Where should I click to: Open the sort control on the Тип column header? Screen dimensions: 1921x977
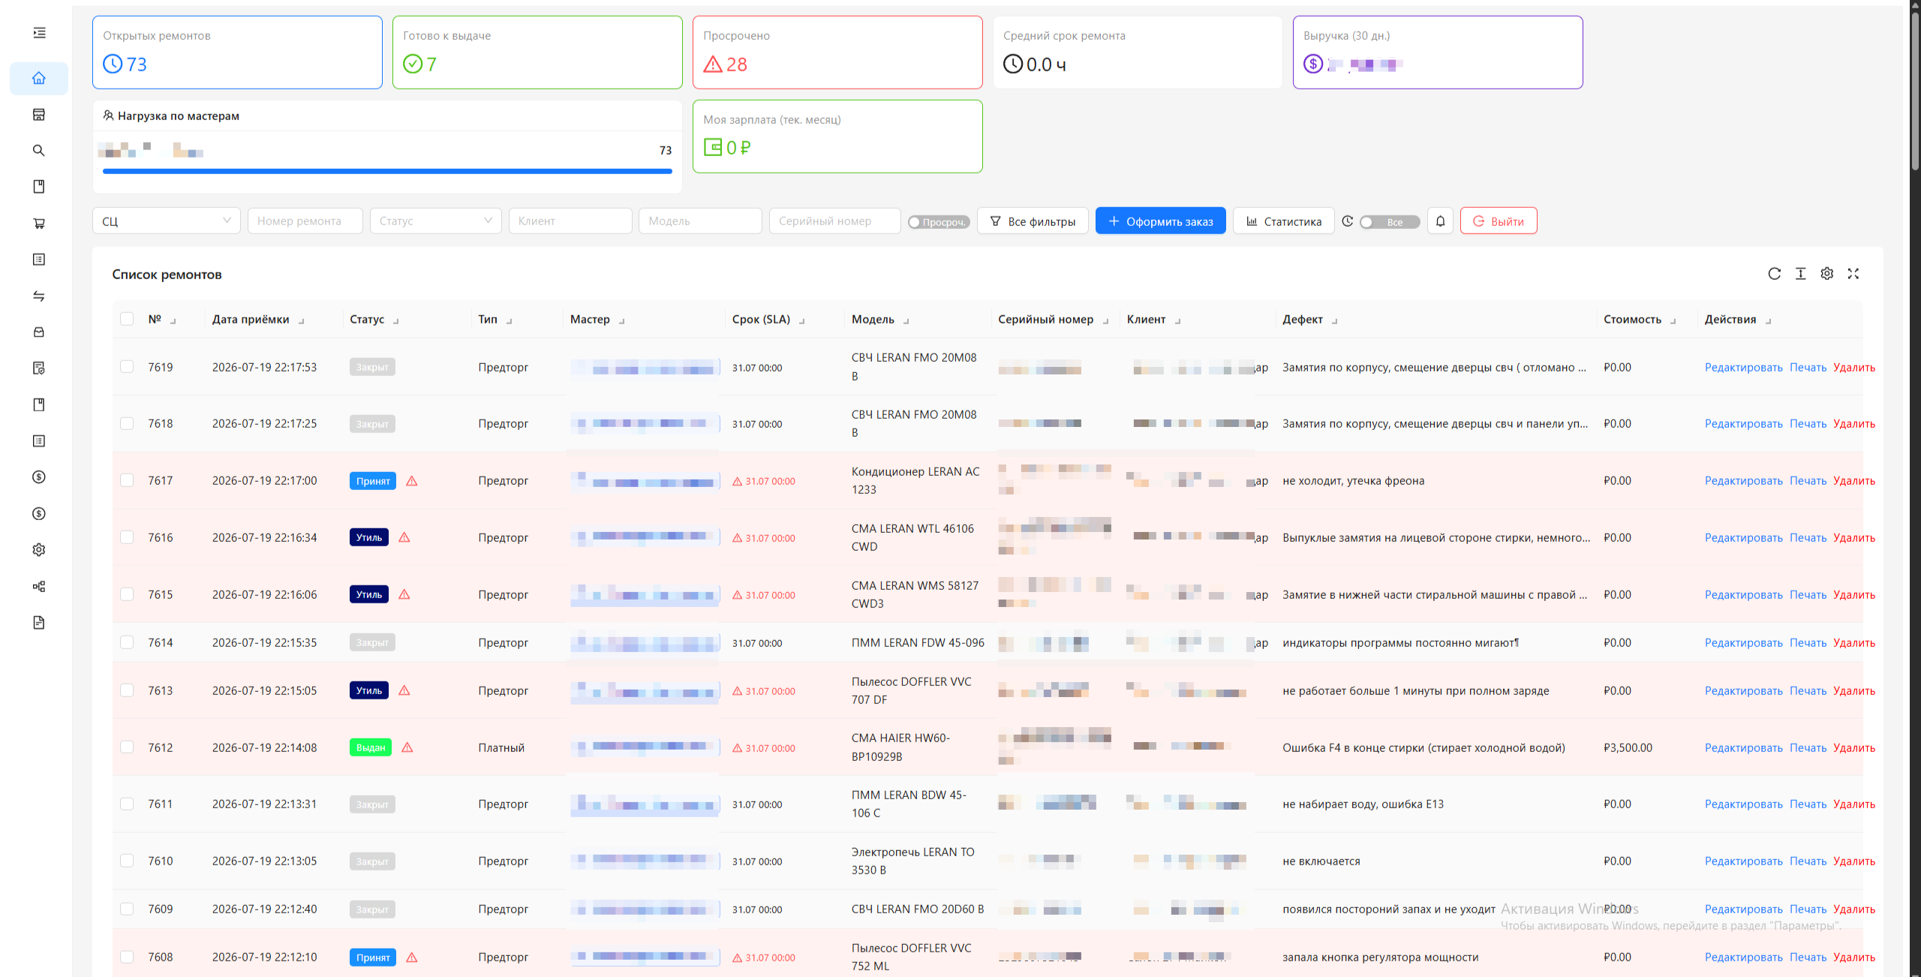pyautogui.click(x=509, y=320)
